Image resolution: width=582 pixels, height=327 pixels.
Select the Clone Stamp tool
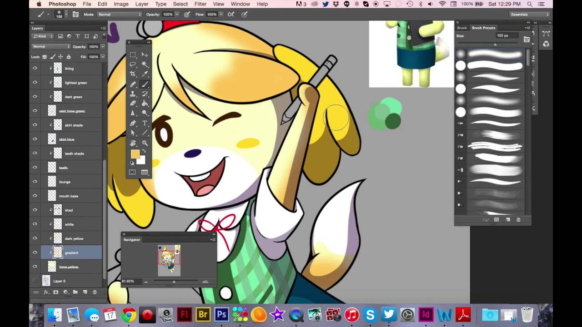tap(133, 94)
